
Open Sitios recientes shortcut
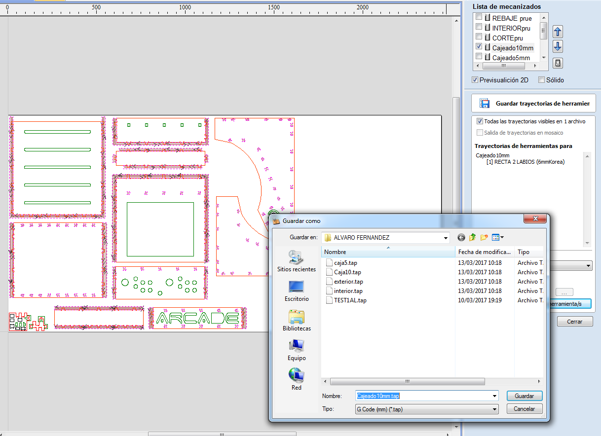pyautogui.click(x=296, y=261)
